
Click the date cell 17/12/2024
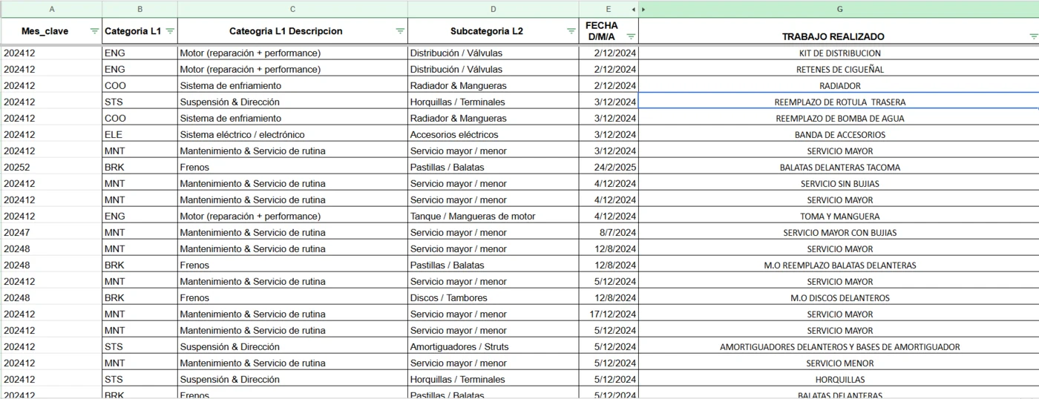click(609, 314)
